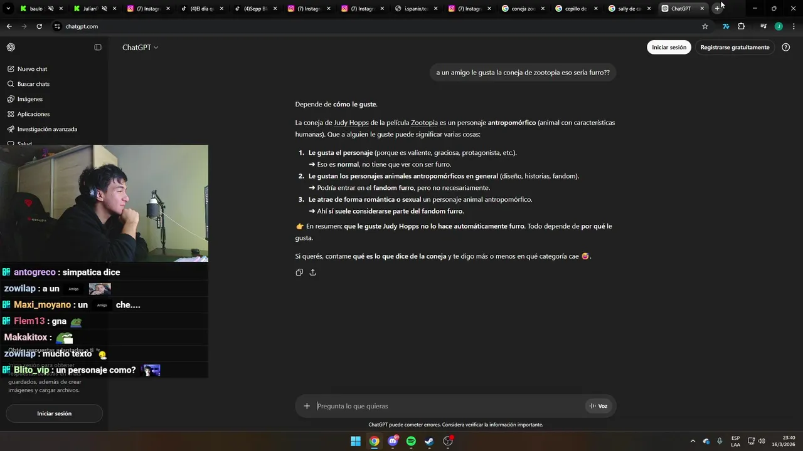Open Chrome from the taskbar

(374, 441)
